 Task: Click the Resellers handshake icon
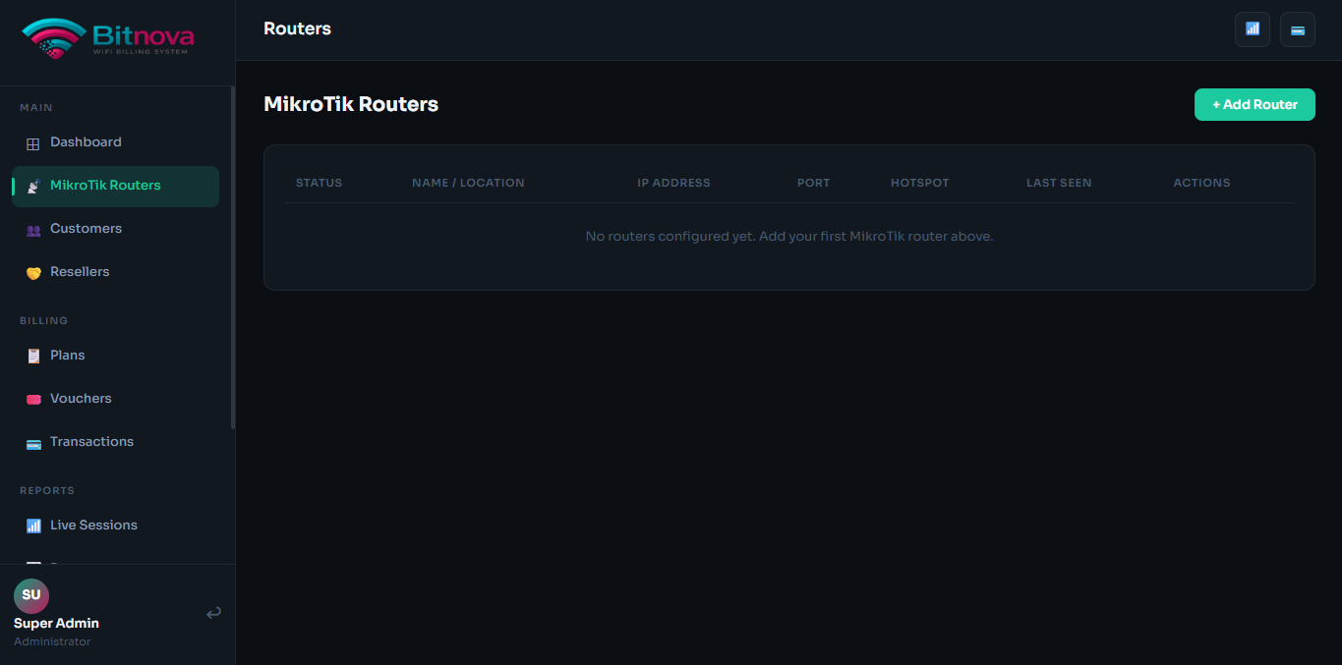click(x=32, y=273)
